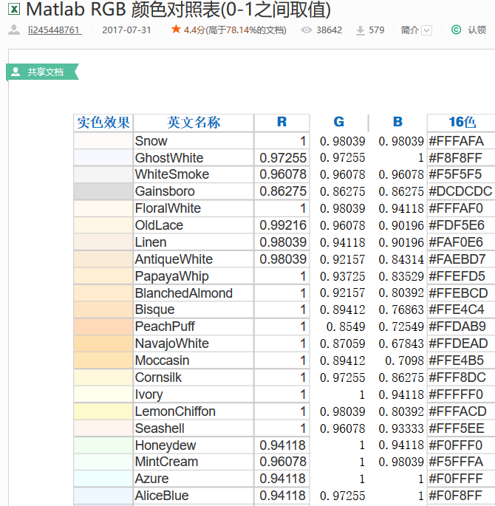Click the Seashell name cell
Screen dimensions: 495x506
click(194, 428)
